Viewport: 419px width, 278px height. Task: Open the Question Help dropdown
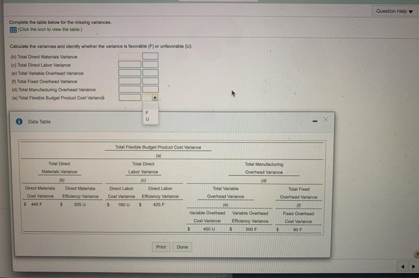point(394,11)
